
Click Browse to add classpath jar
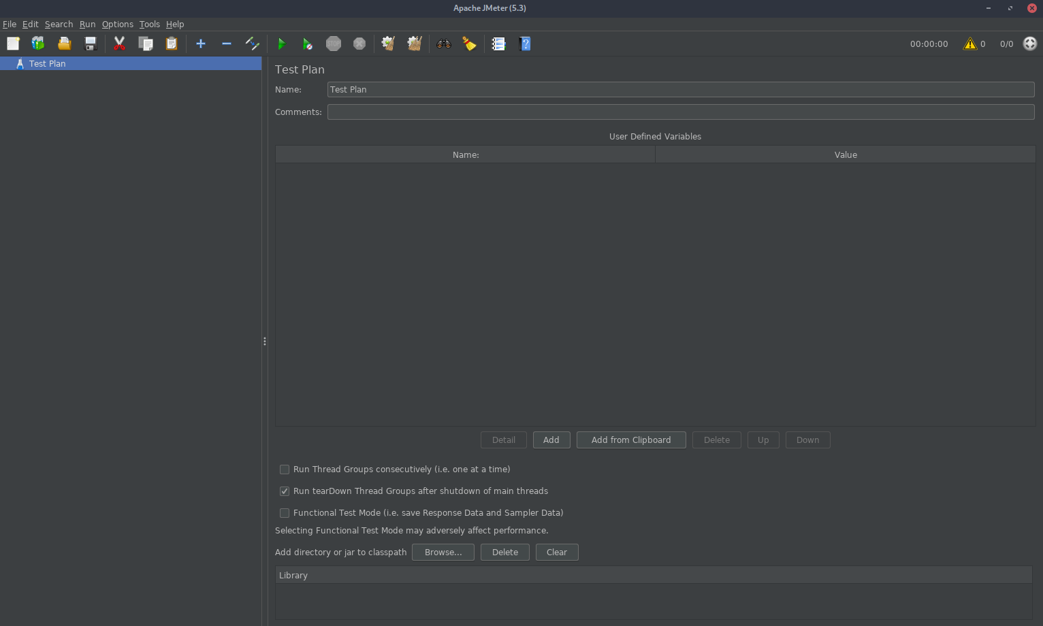[443, 553]
